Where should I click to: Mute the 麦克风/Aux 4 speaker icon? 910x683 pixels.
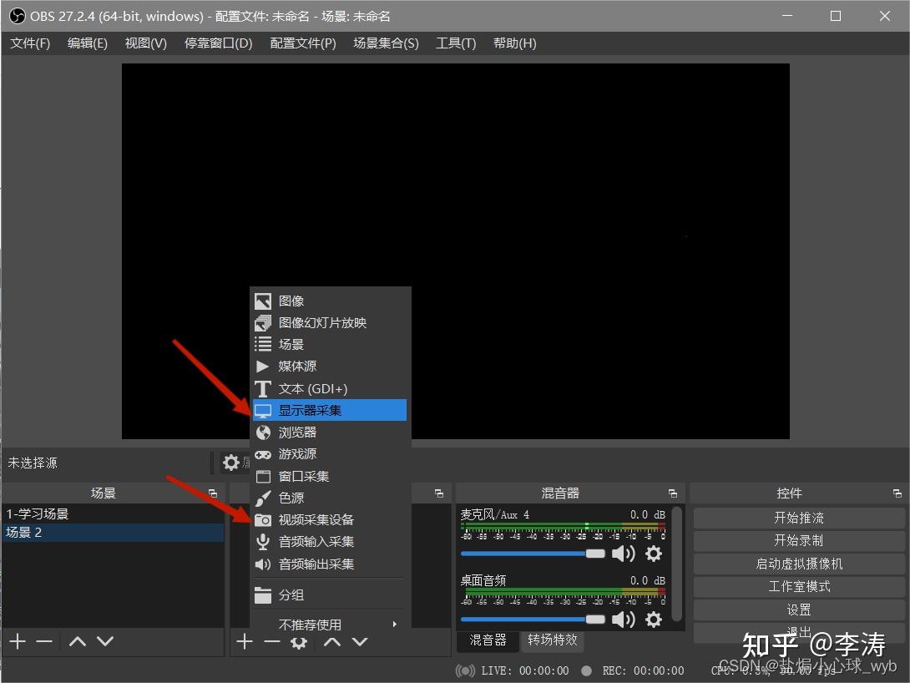pyautogui.click(x=624, y=554)
